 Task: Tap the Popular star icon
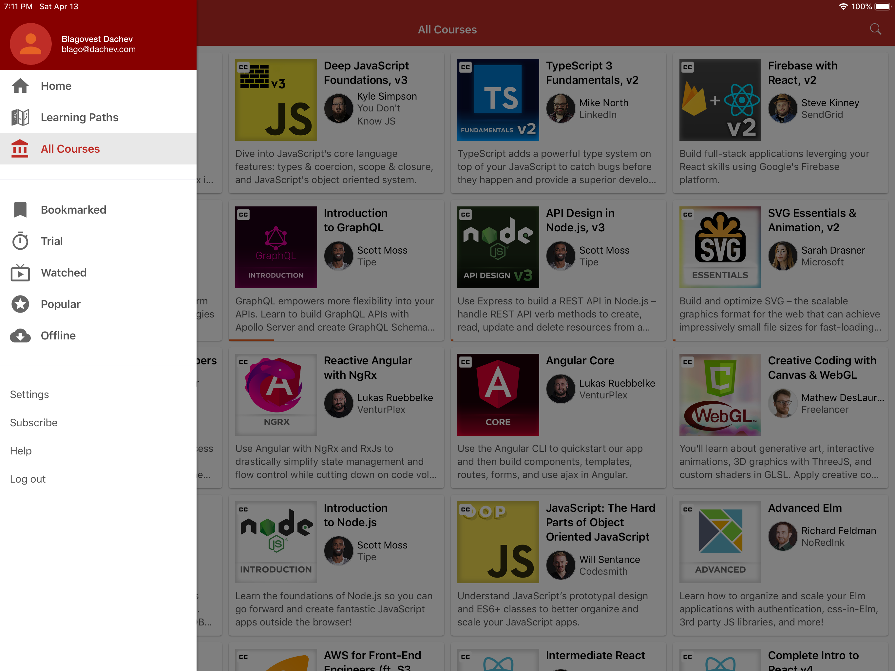point(20,304)
